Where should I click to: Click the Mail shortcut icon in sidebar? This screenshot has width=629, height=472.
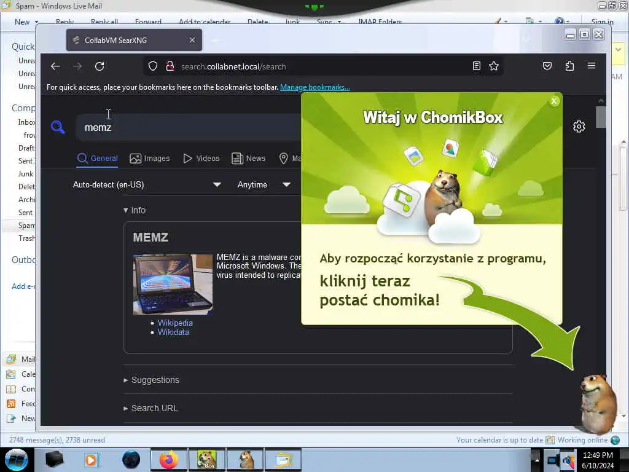[x=11, y=359]
